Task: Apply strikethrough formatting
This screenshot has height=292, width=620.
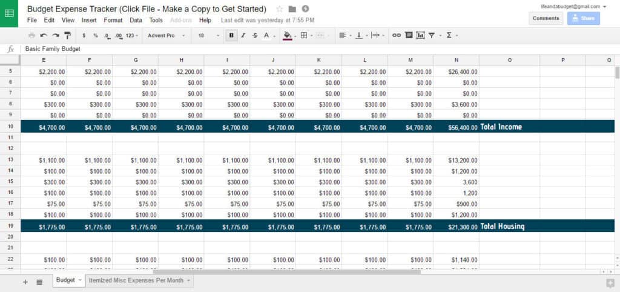Action: tap(255, 36)
